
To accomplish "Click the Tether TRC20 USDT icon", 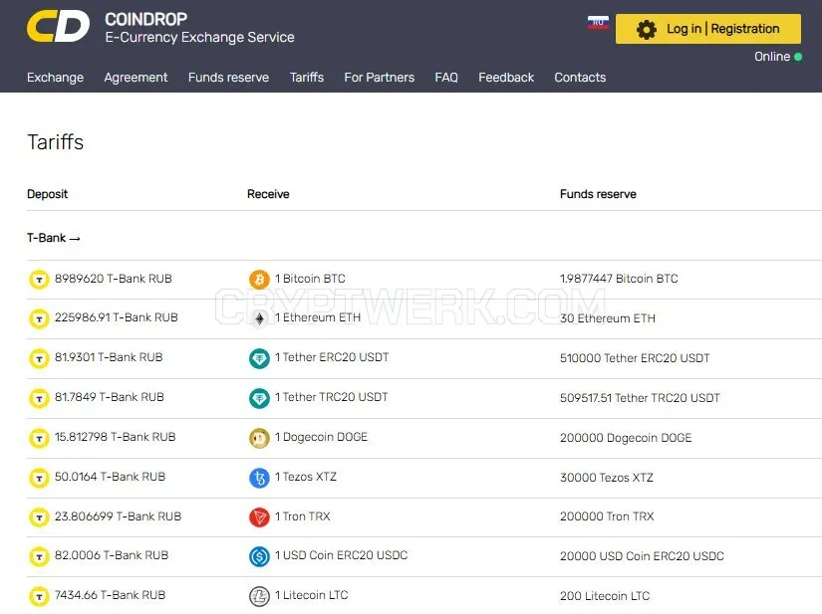I will point(259,398).
